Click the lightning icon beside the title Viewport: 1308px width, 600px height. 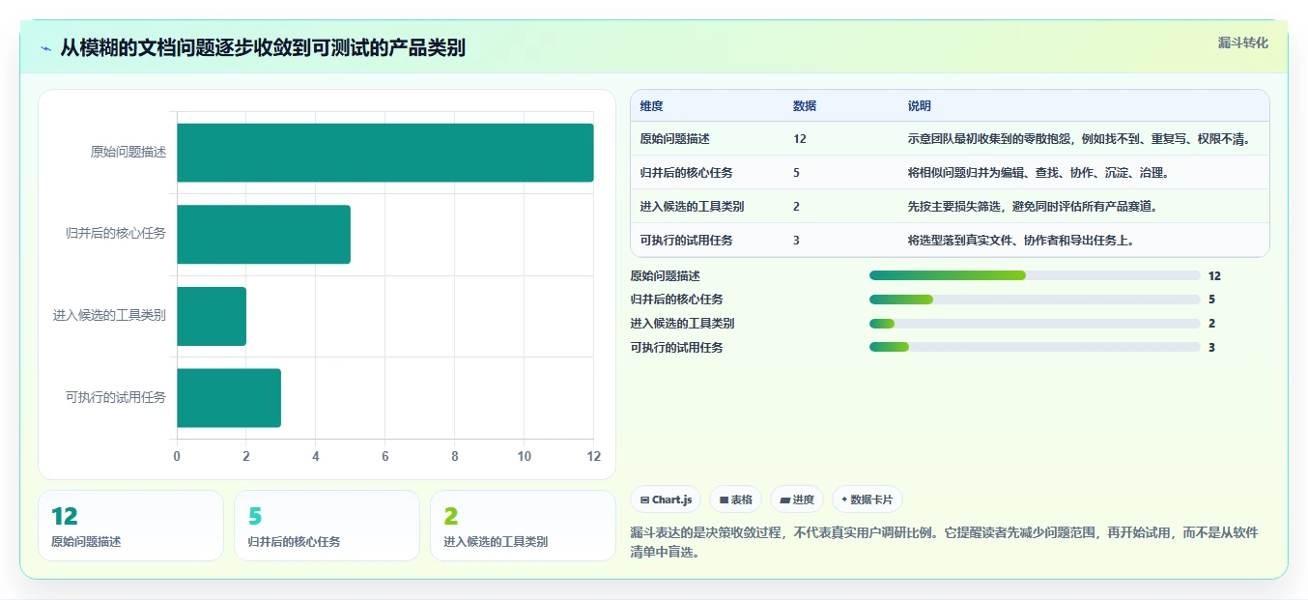click(45, 47)
